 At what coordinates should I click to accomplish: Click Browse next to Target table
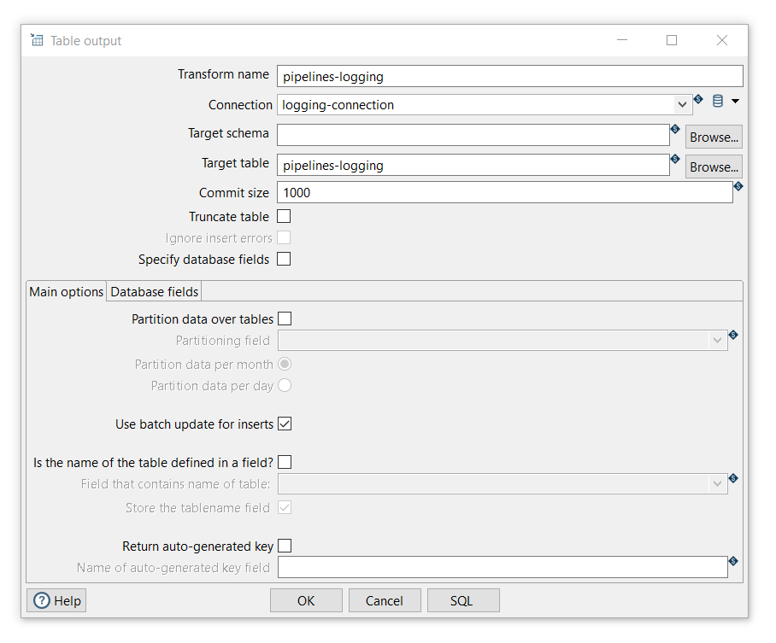pos(714,167)
